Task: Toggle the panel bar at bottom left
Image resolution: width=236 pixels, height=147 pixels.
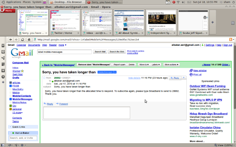Action: [x=3, y=145]
